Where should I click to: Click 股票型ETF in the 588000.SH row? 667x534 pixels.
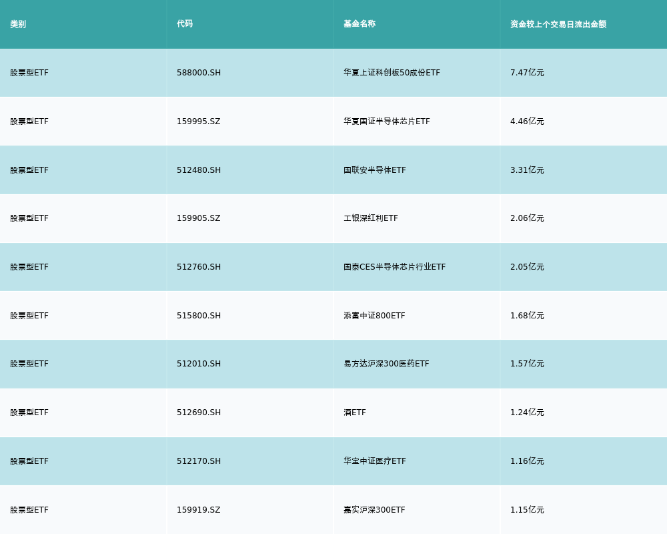pyautogui.click(x=29, y=73)
